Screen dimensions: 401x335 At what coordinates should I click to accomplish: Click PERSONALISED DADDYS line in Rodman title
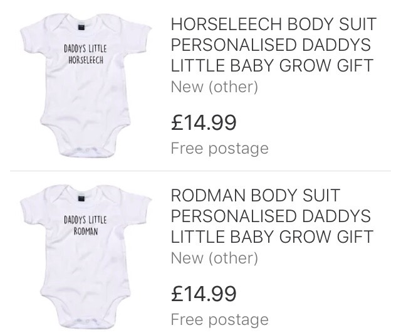(x=271, y=216)
